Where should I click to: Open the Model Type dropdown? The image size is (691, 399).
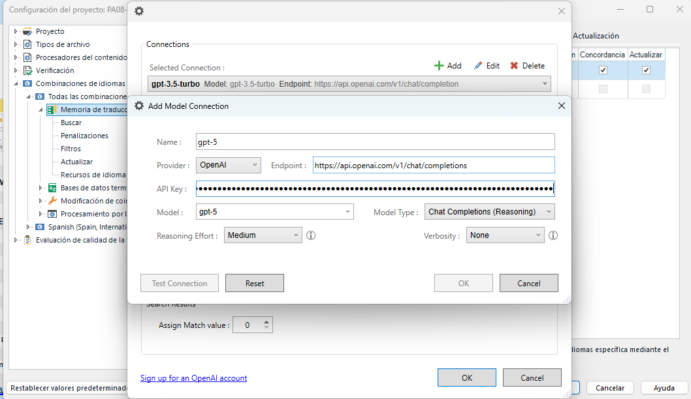tap(490, 212)
